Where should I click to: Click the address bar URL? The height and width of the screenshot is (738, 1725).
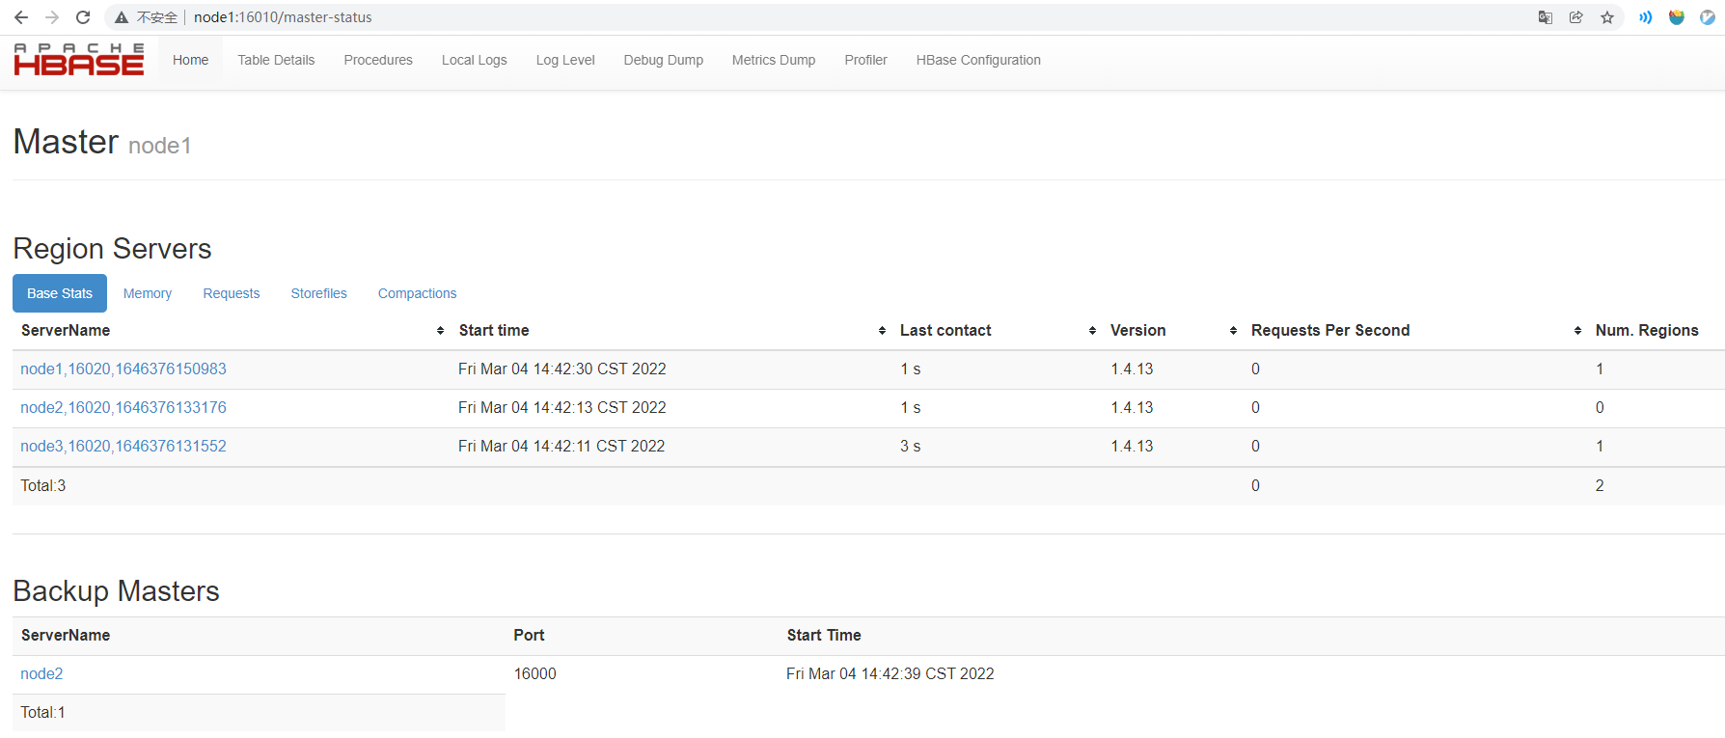[x=283, y=17]
